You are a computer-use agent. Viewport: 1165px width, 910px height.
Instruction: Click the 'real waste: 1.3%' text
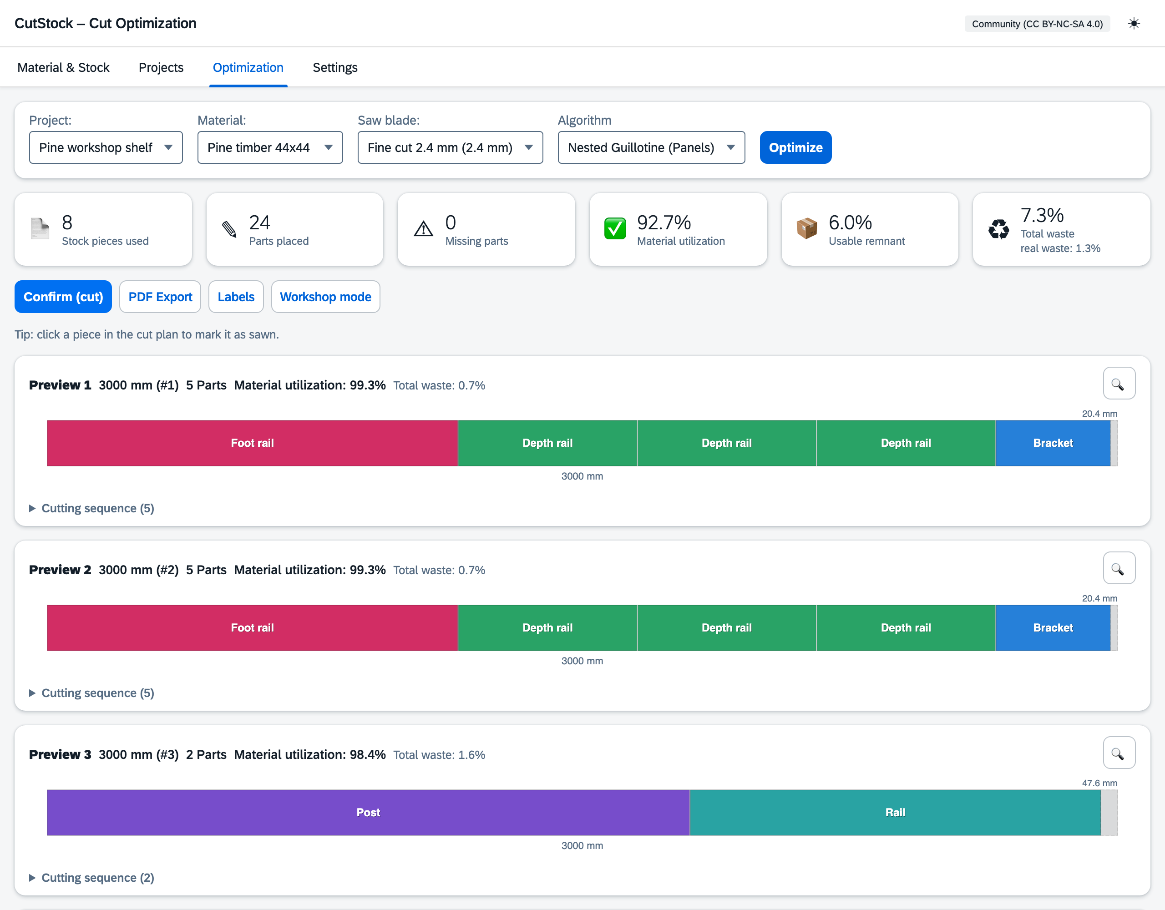(1060, 248)
